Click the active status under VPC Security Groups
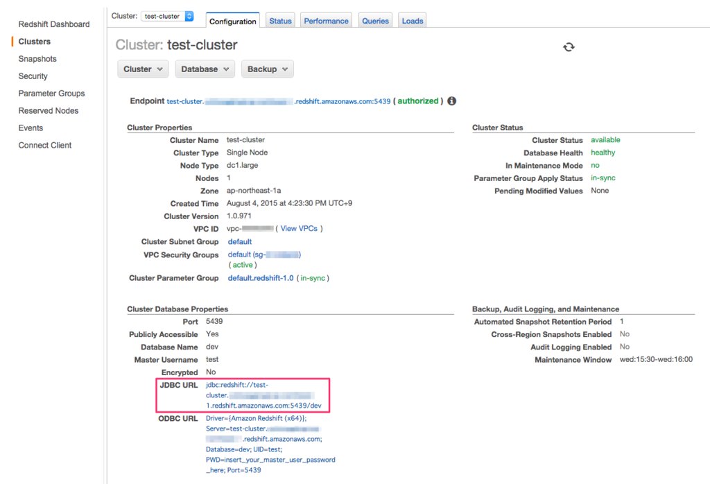Screen dimensions: 710x484 [x=242, y=265]
